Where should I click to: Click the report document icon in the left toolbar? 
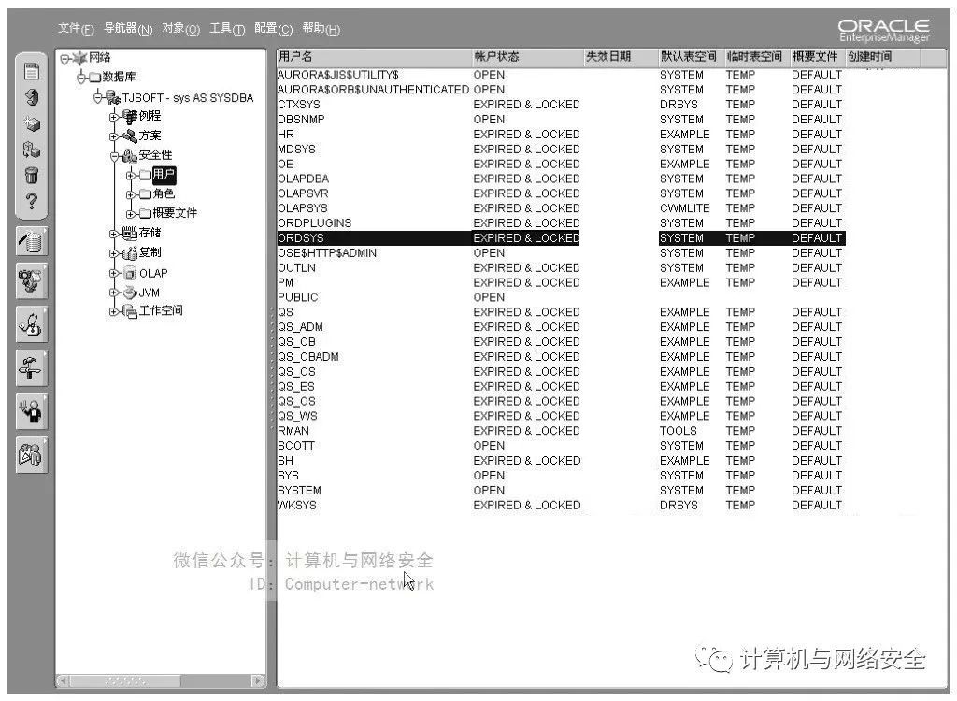pyautogui.click(x=32, y=71)
